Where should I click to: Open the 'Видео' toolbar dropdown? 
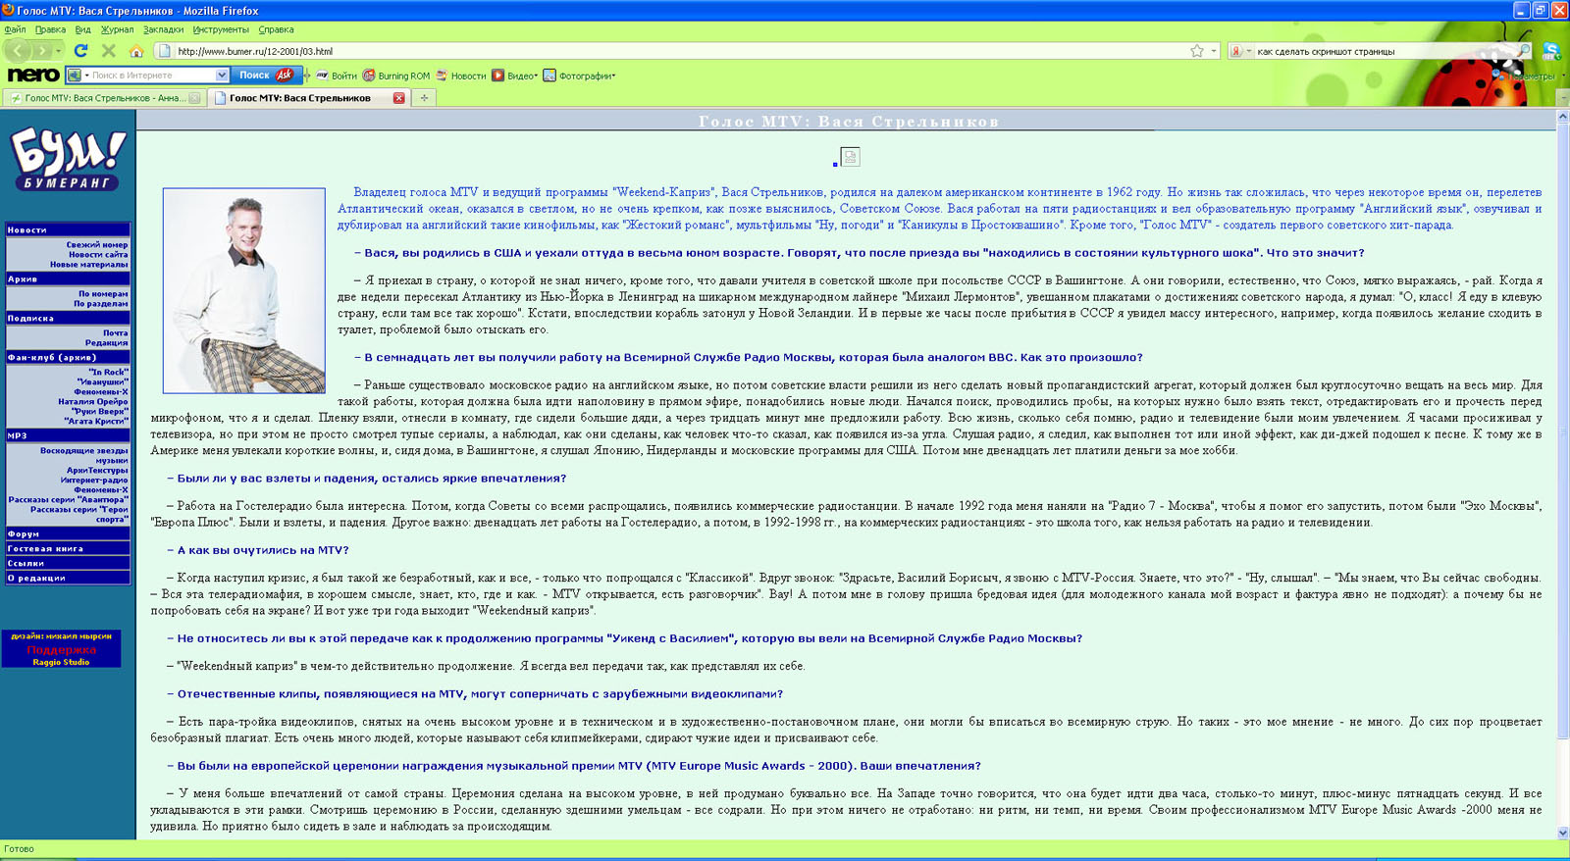pyautogui.click(x=514, y=76)
